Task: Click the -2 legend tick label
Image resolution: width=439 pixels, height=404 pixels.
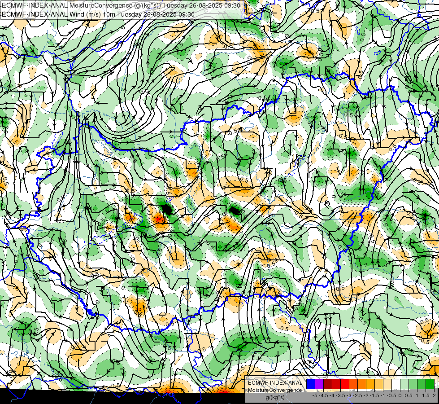Action: [x=366, y=395]
